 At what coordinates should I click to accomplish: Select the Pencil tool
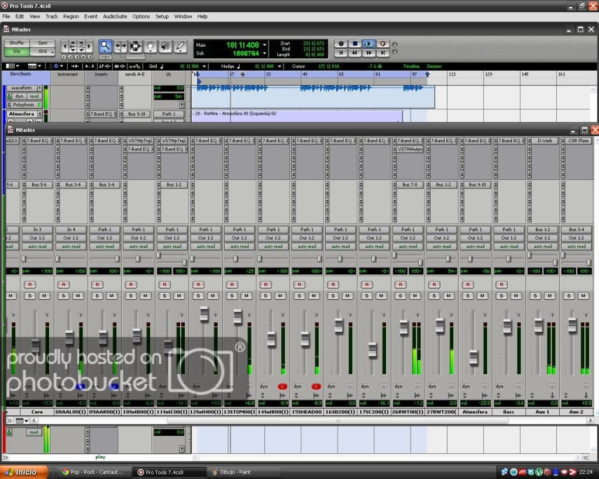click(x=180, y=46)
